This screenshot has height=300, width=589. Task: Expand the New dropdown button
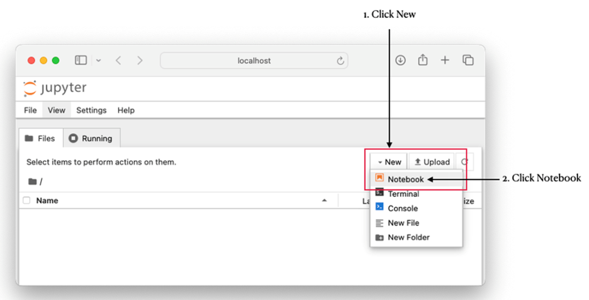(x=389, y=162)
